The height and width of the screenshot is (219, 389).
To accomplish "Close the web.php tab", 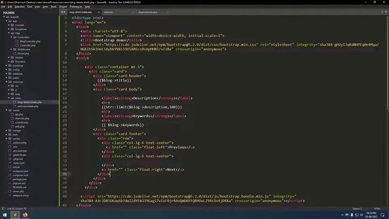I will 133,12.
